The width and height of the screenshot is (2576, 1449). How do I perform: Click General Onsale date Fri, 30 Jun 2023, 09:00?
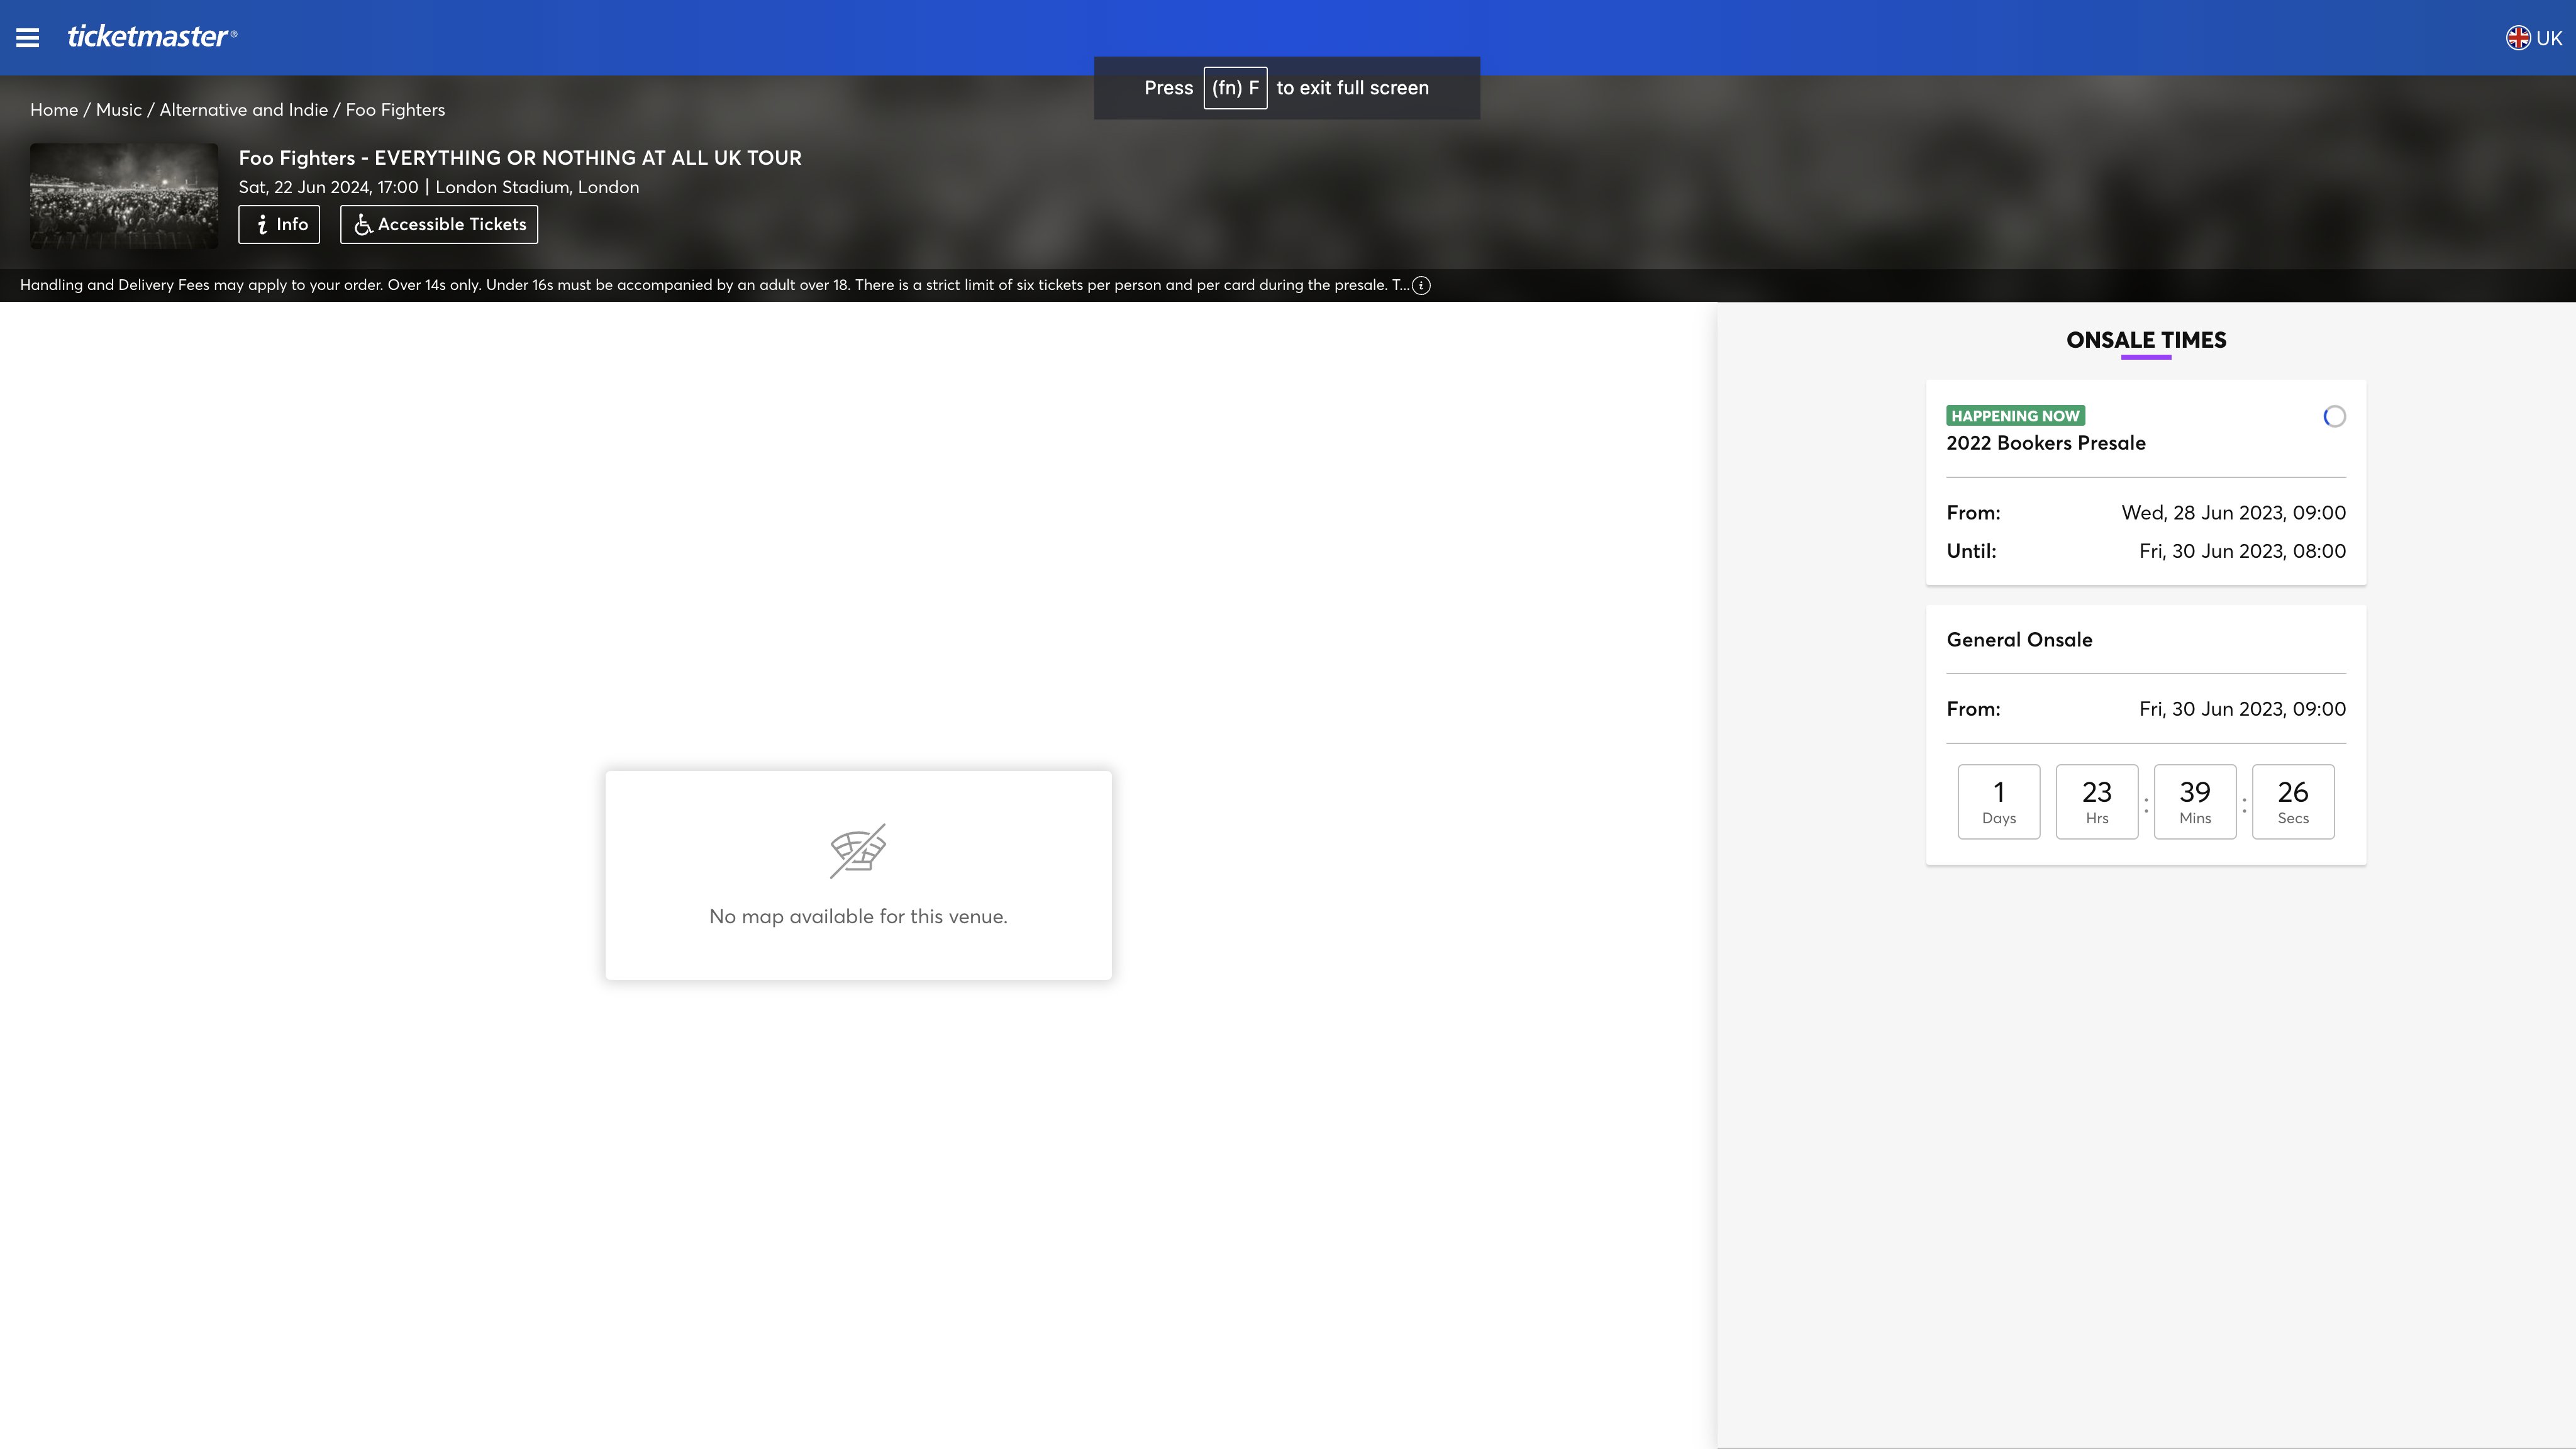click(2242, 709)
